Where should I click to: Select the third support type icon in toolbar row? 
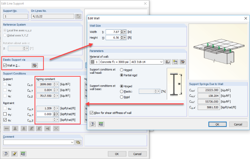pos(24,128)
